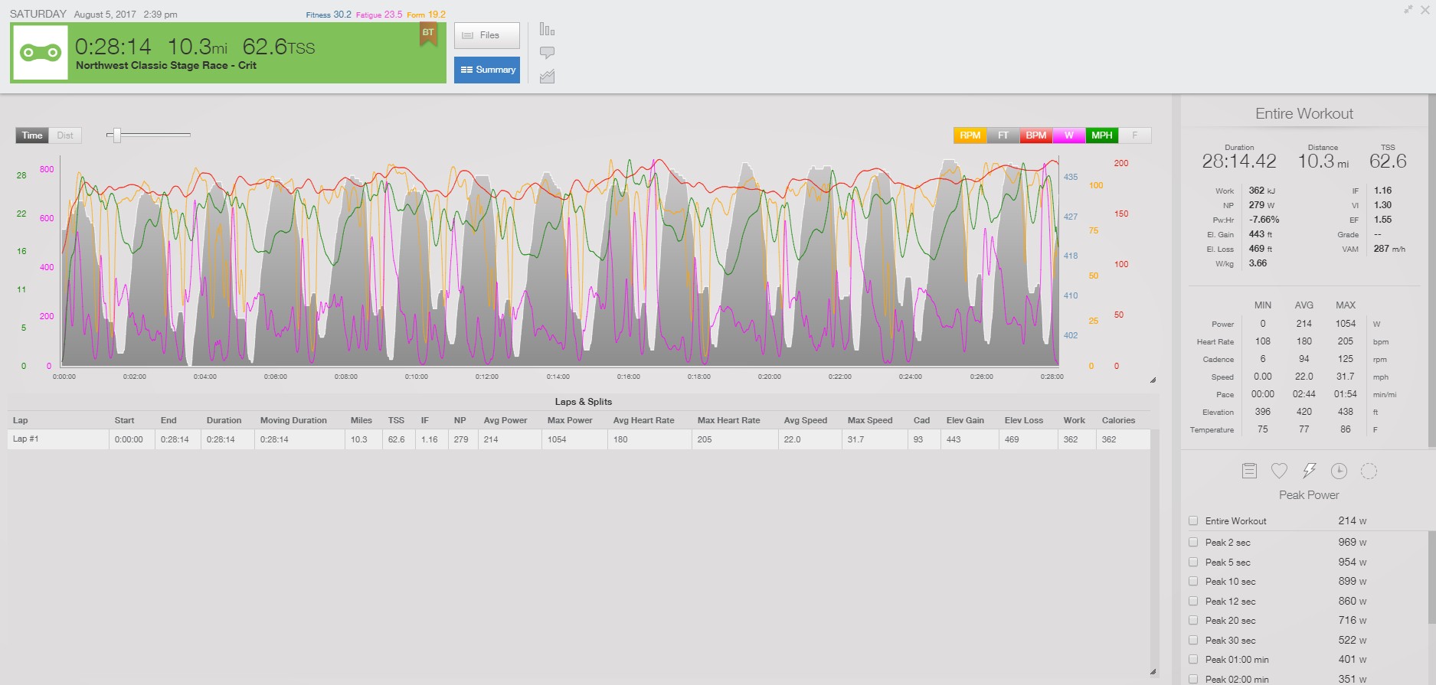Open the bar chart view icon
The height and width of the screenshot is (685, 1436).
click(547, 29)
